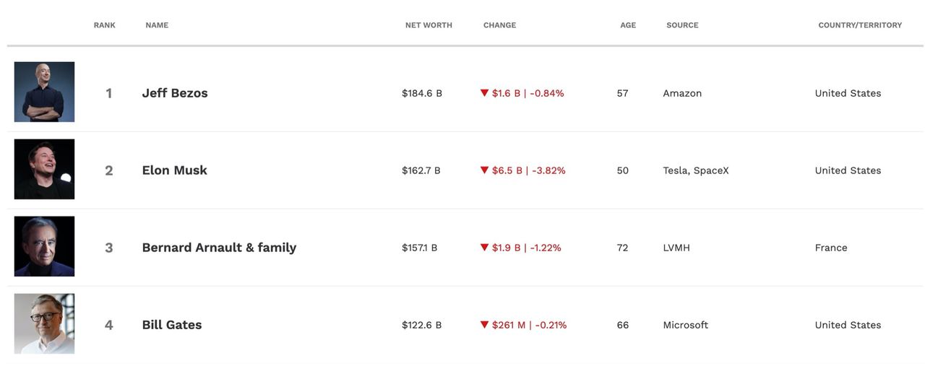925x366 pixels.
Task: Click red triangle in Arnault's change cell
Action: pyautogui.click(x=485, y=248)
